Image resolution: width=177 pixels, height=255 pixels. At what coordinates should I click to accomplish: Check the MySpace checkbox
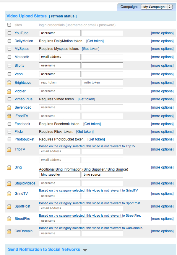[9, 49]
